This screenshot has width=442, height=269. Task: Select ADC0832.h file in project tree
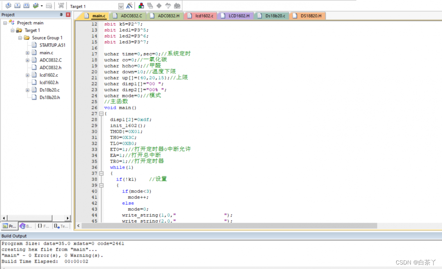[50, 67]
